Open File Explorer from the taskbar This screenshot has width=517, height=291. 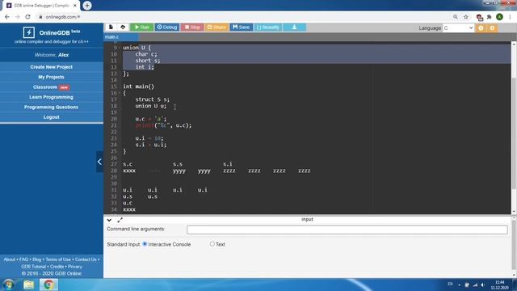(29, 285)
